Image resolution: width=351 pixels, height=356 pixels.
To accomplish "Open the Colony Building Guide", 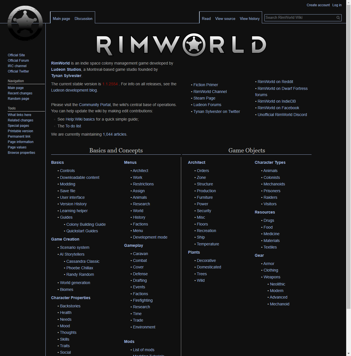I will coord(86,224).
